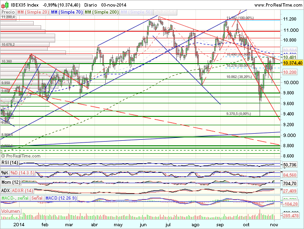Click the Fibonacci 11.182 (100,00%) label
Screen dimensions: 304x229
click(x=240, y=18)
